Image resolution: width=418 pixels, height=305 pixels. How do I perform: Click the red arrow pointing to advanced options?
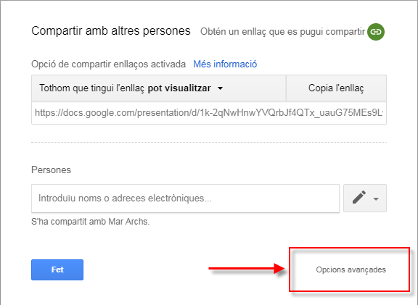247,268
